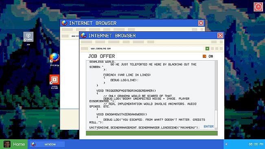
Task: Click globe icon in front browser title bar
Action: (84, 35)
